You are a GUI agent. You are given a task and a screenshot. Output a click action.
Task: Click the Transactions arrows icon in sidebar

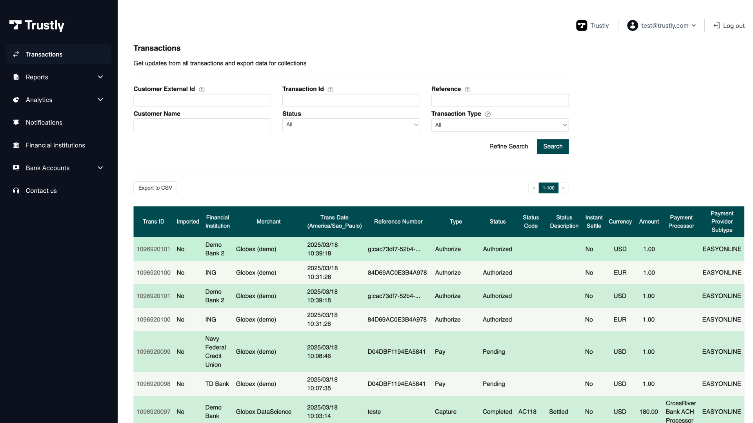pos(16,54)
